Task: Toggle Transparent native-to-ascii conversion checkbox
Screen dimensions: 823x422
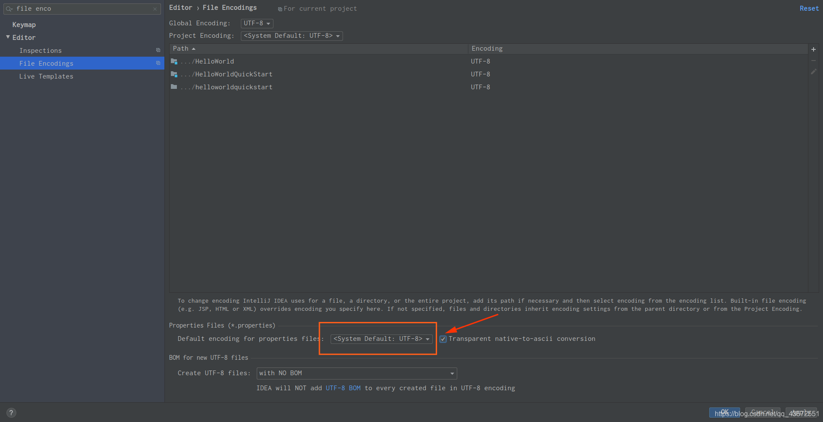Action: (443, 339)
